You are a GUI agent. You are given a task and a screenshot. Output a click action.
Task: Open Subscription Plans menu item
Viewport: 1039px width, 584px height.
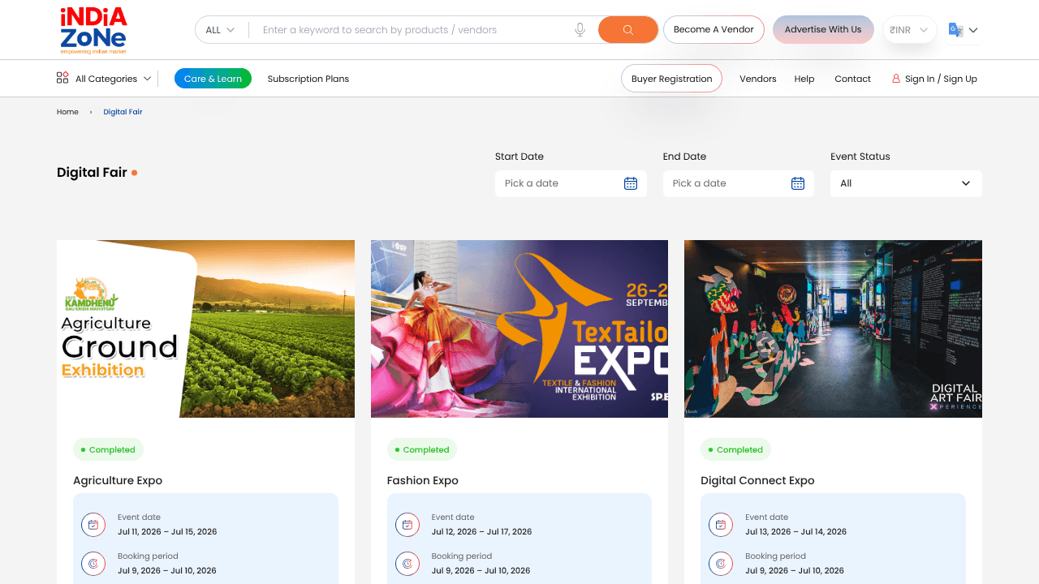pyautogui.click(x=308, y=79)
